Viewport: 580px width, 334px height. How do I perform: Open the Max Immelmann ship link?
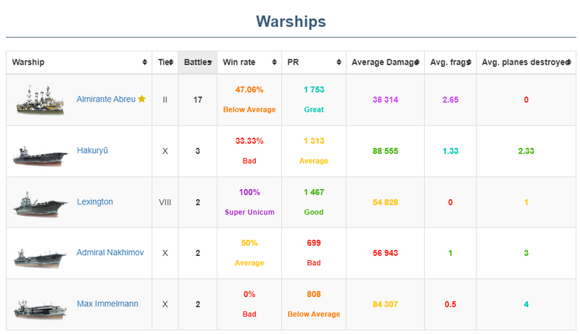pos(107,304)
